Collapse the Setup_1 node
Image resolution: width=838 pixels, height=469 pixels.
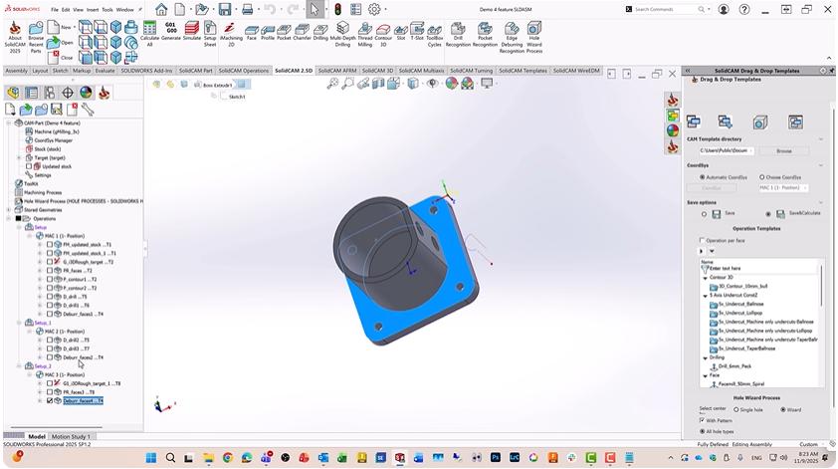(x=20, y=323)
